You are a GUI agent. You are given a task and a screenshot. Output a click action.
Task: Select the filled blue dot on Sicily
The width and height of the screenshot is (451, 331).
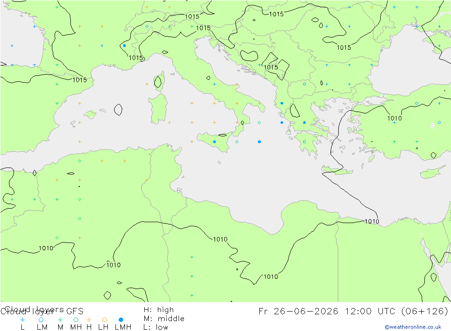[x=214, y=142]
